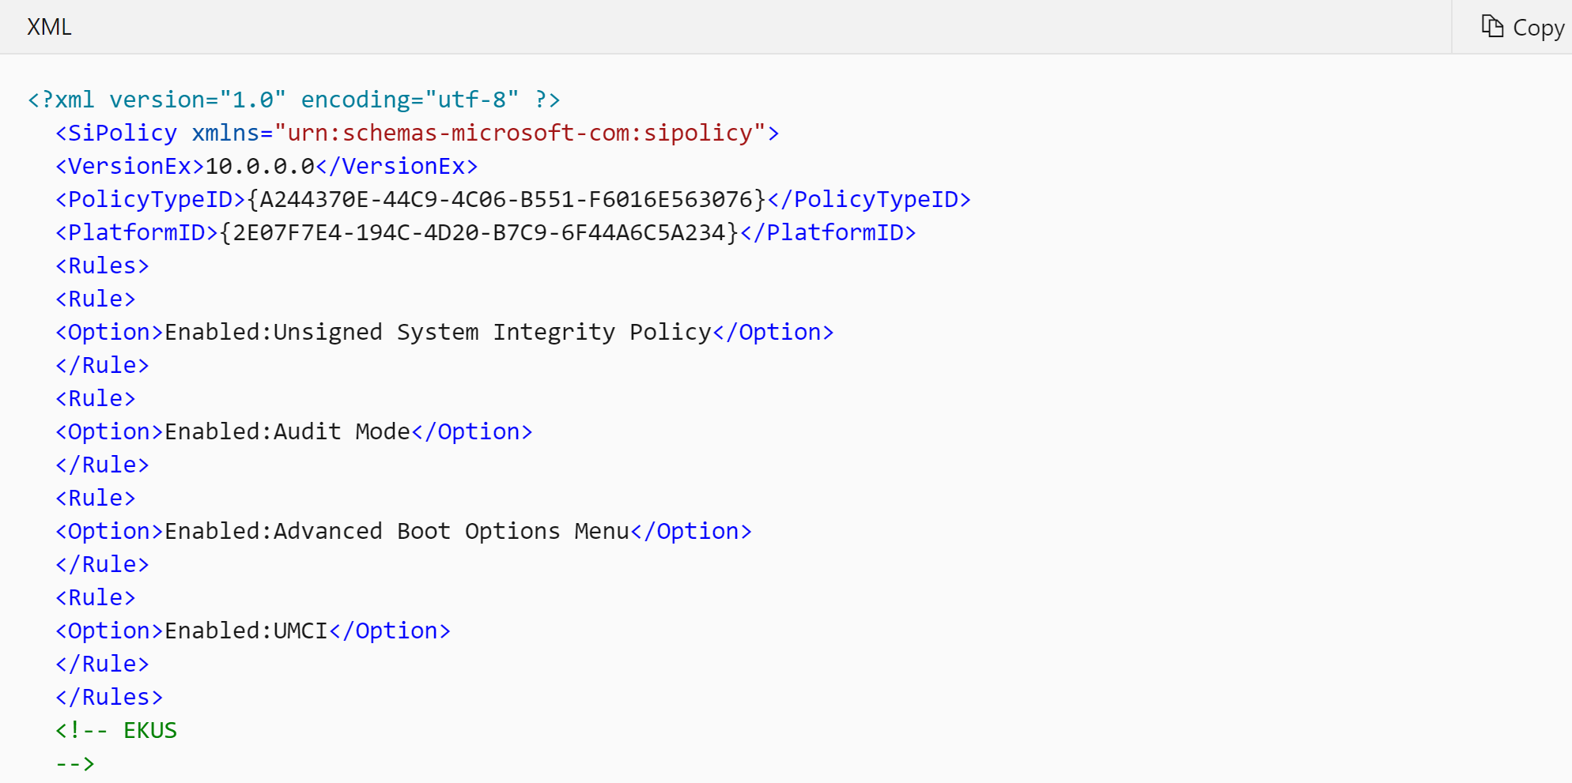Select the Enabled:Unsigned System Integrity Policy option text
This screenshot has height=783, width=1572.
(436, 331)
